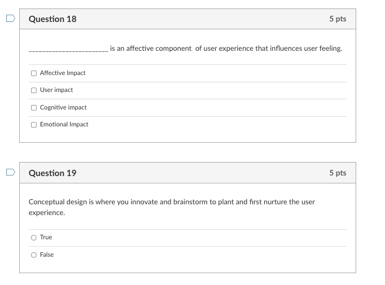Click the 'Affective Impact' answer label text
Screen dimensions: 385x285
pos(63,73)
